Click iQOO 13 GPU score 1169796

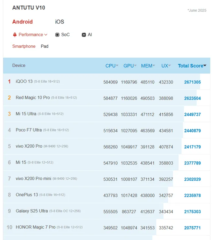point(129,82)
